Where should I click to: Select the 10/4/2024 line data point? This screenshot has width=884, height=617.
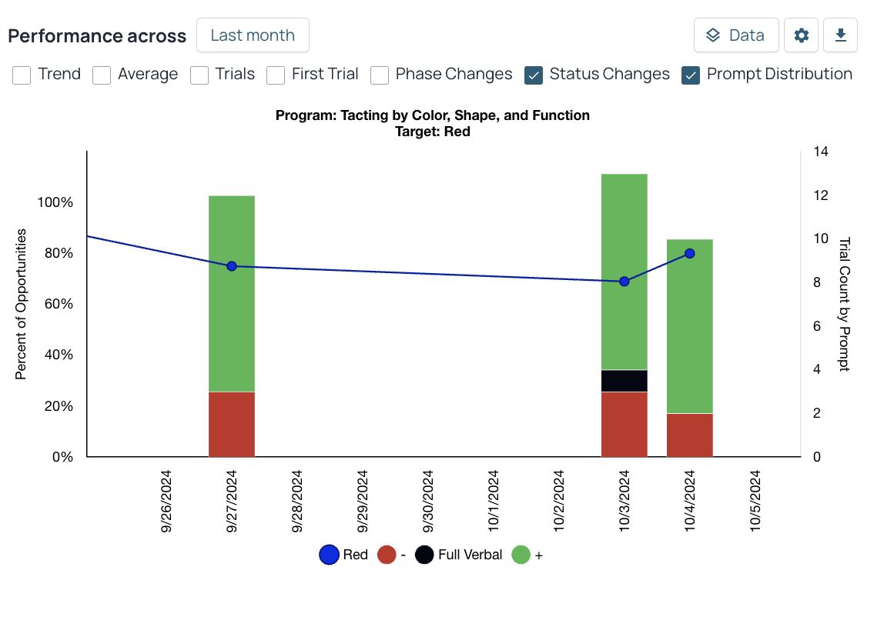tap(690, 254)
